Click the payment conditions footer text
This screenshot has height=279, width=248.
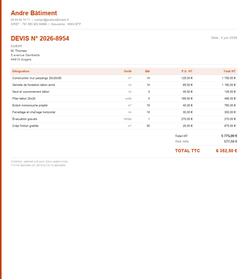click(40, 162)
